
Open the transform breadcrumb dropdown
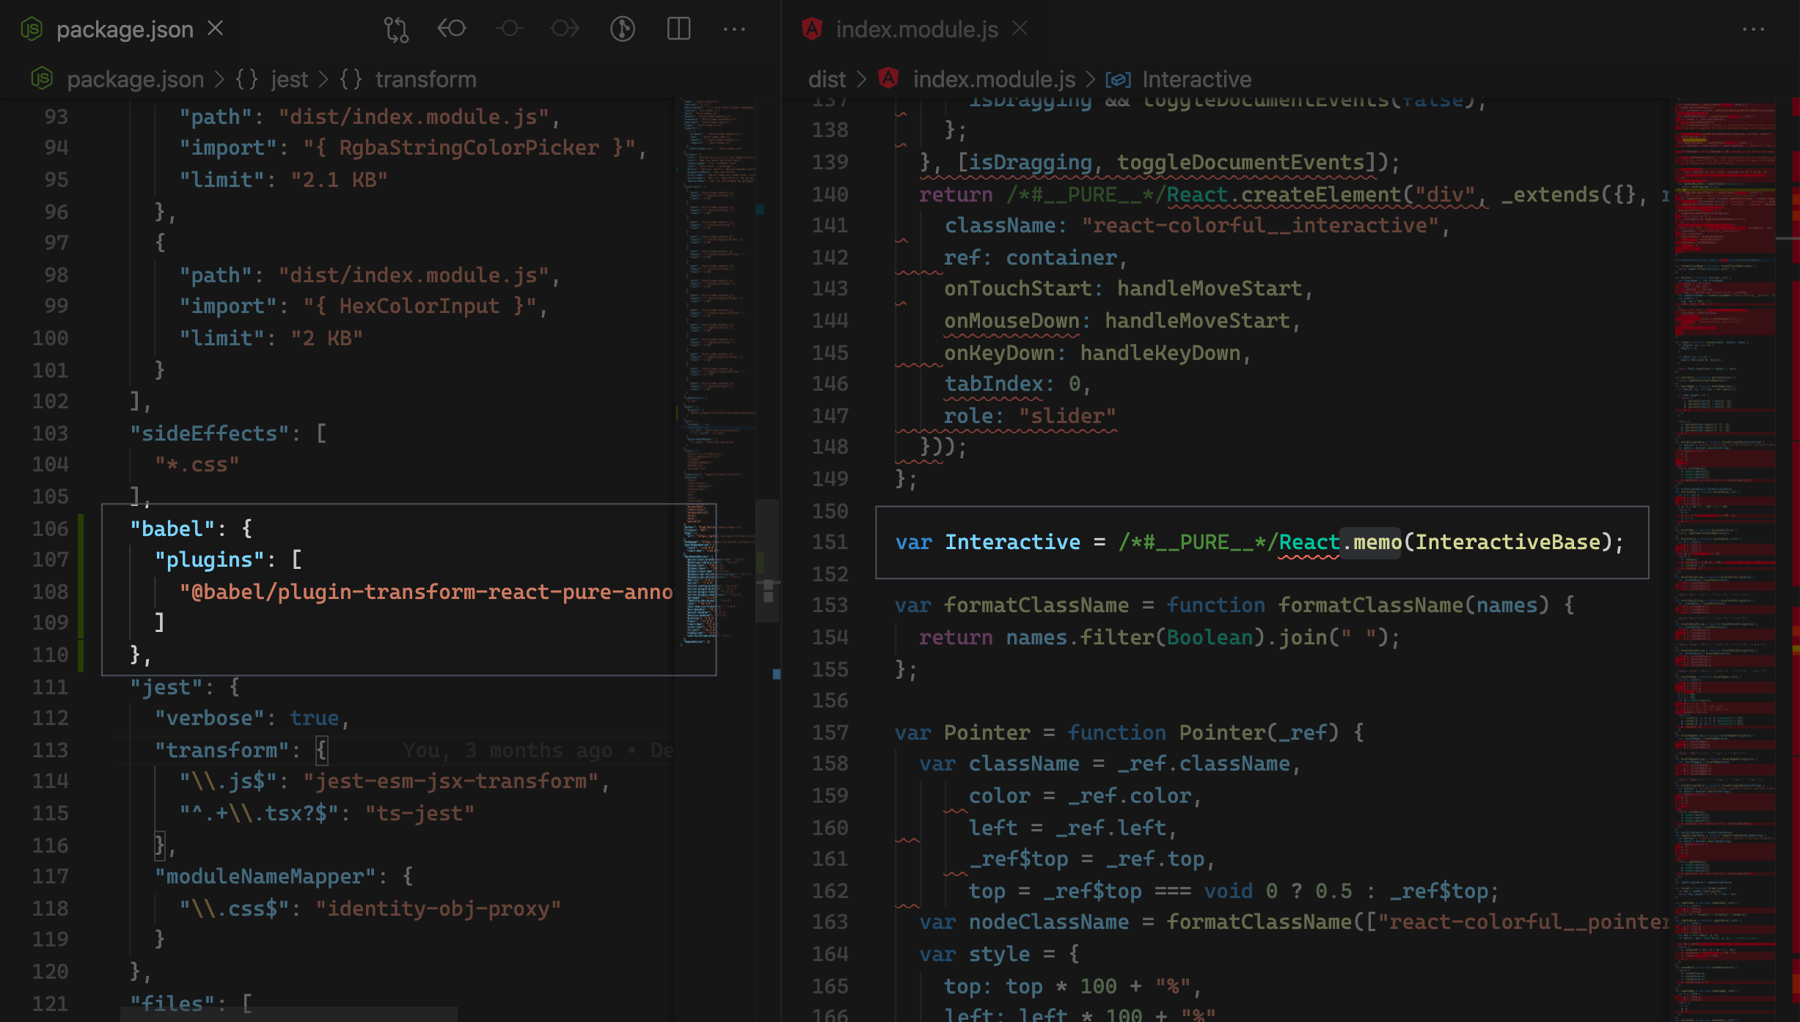pos(425,79)
